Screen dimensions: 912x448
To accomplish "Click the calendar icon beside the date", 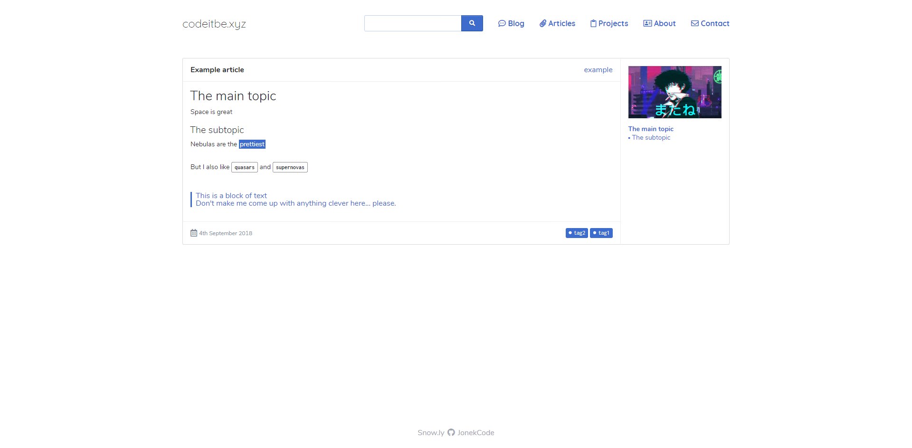I will click(194, 233).
